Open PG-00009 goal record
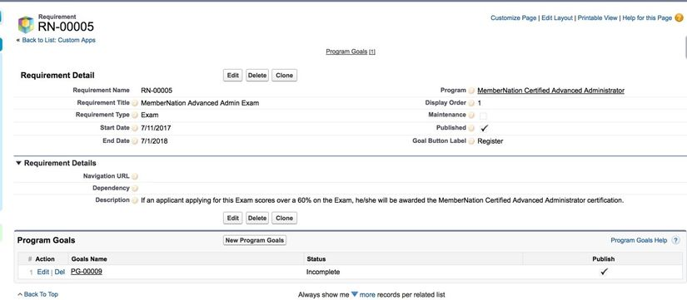The image size is (687, 300). 87,272
